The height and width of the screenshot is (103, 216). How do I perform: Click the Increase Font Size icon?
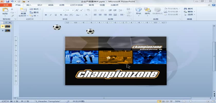(77, 10)
